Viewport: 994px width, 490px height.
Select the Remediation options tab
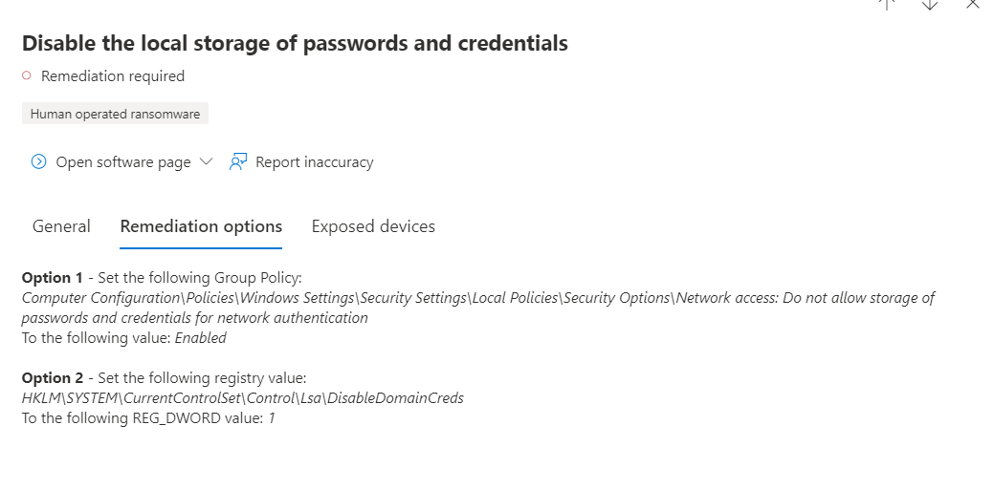tap(201, 226)
